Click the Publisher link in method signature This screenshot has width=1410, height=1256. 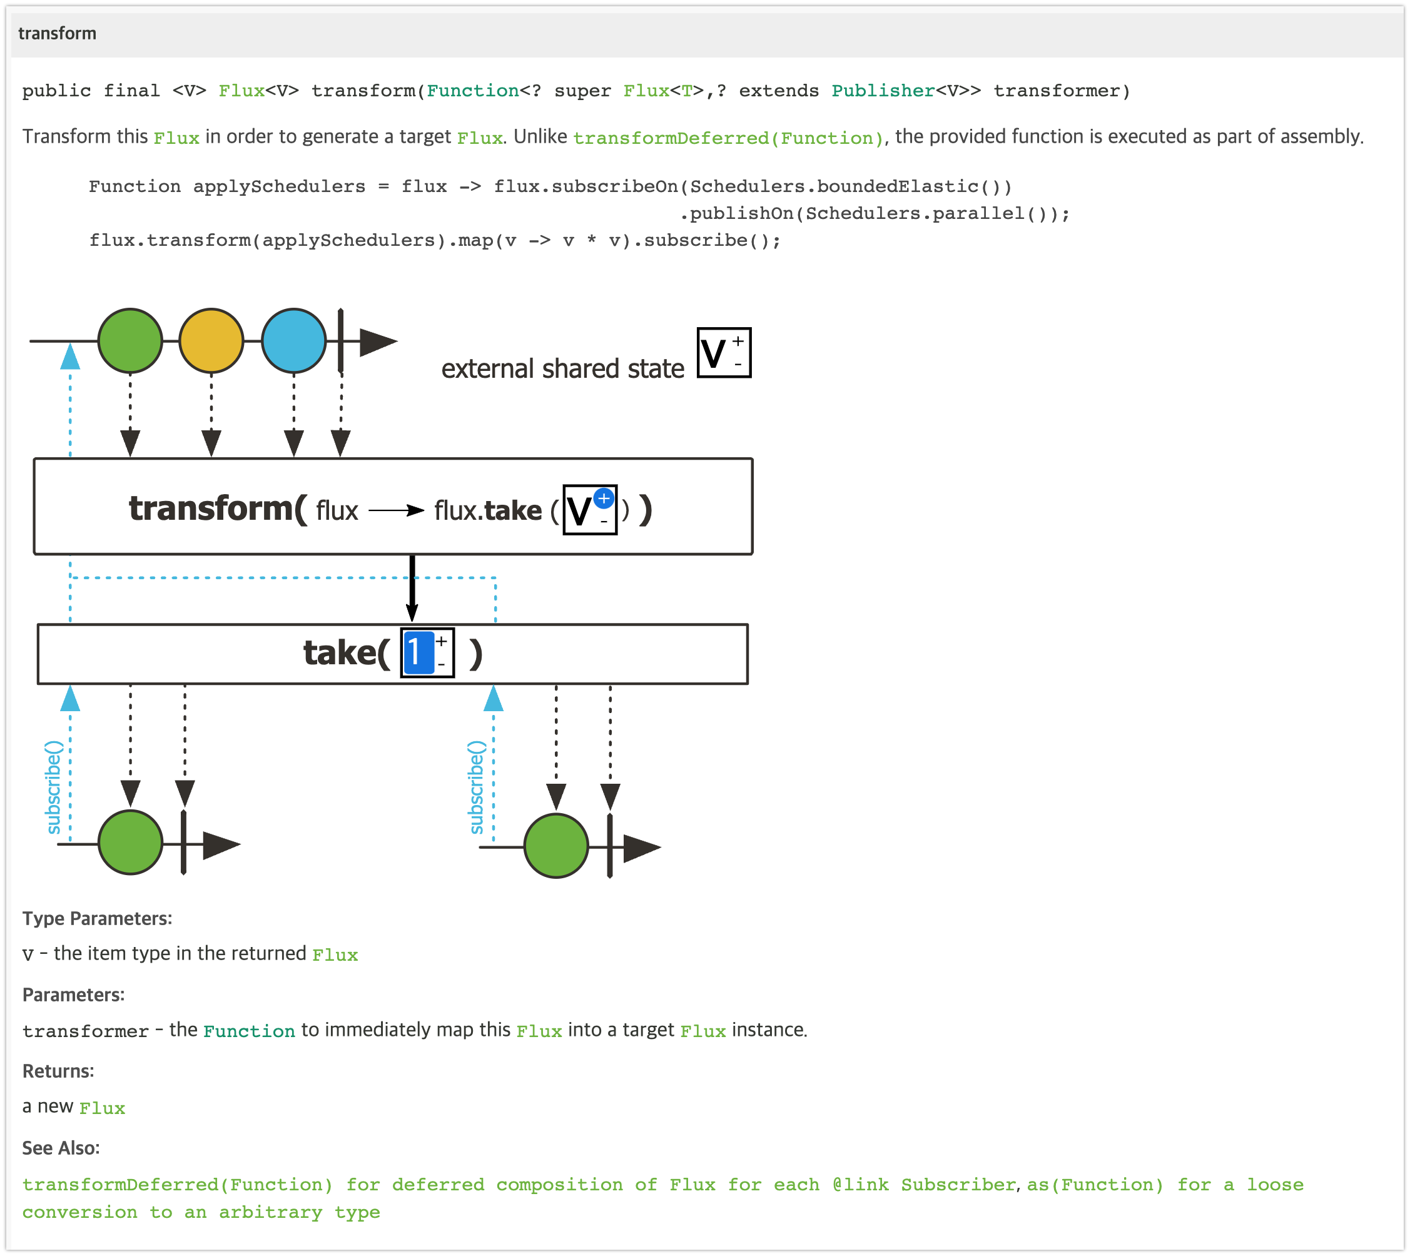(883, 91)
